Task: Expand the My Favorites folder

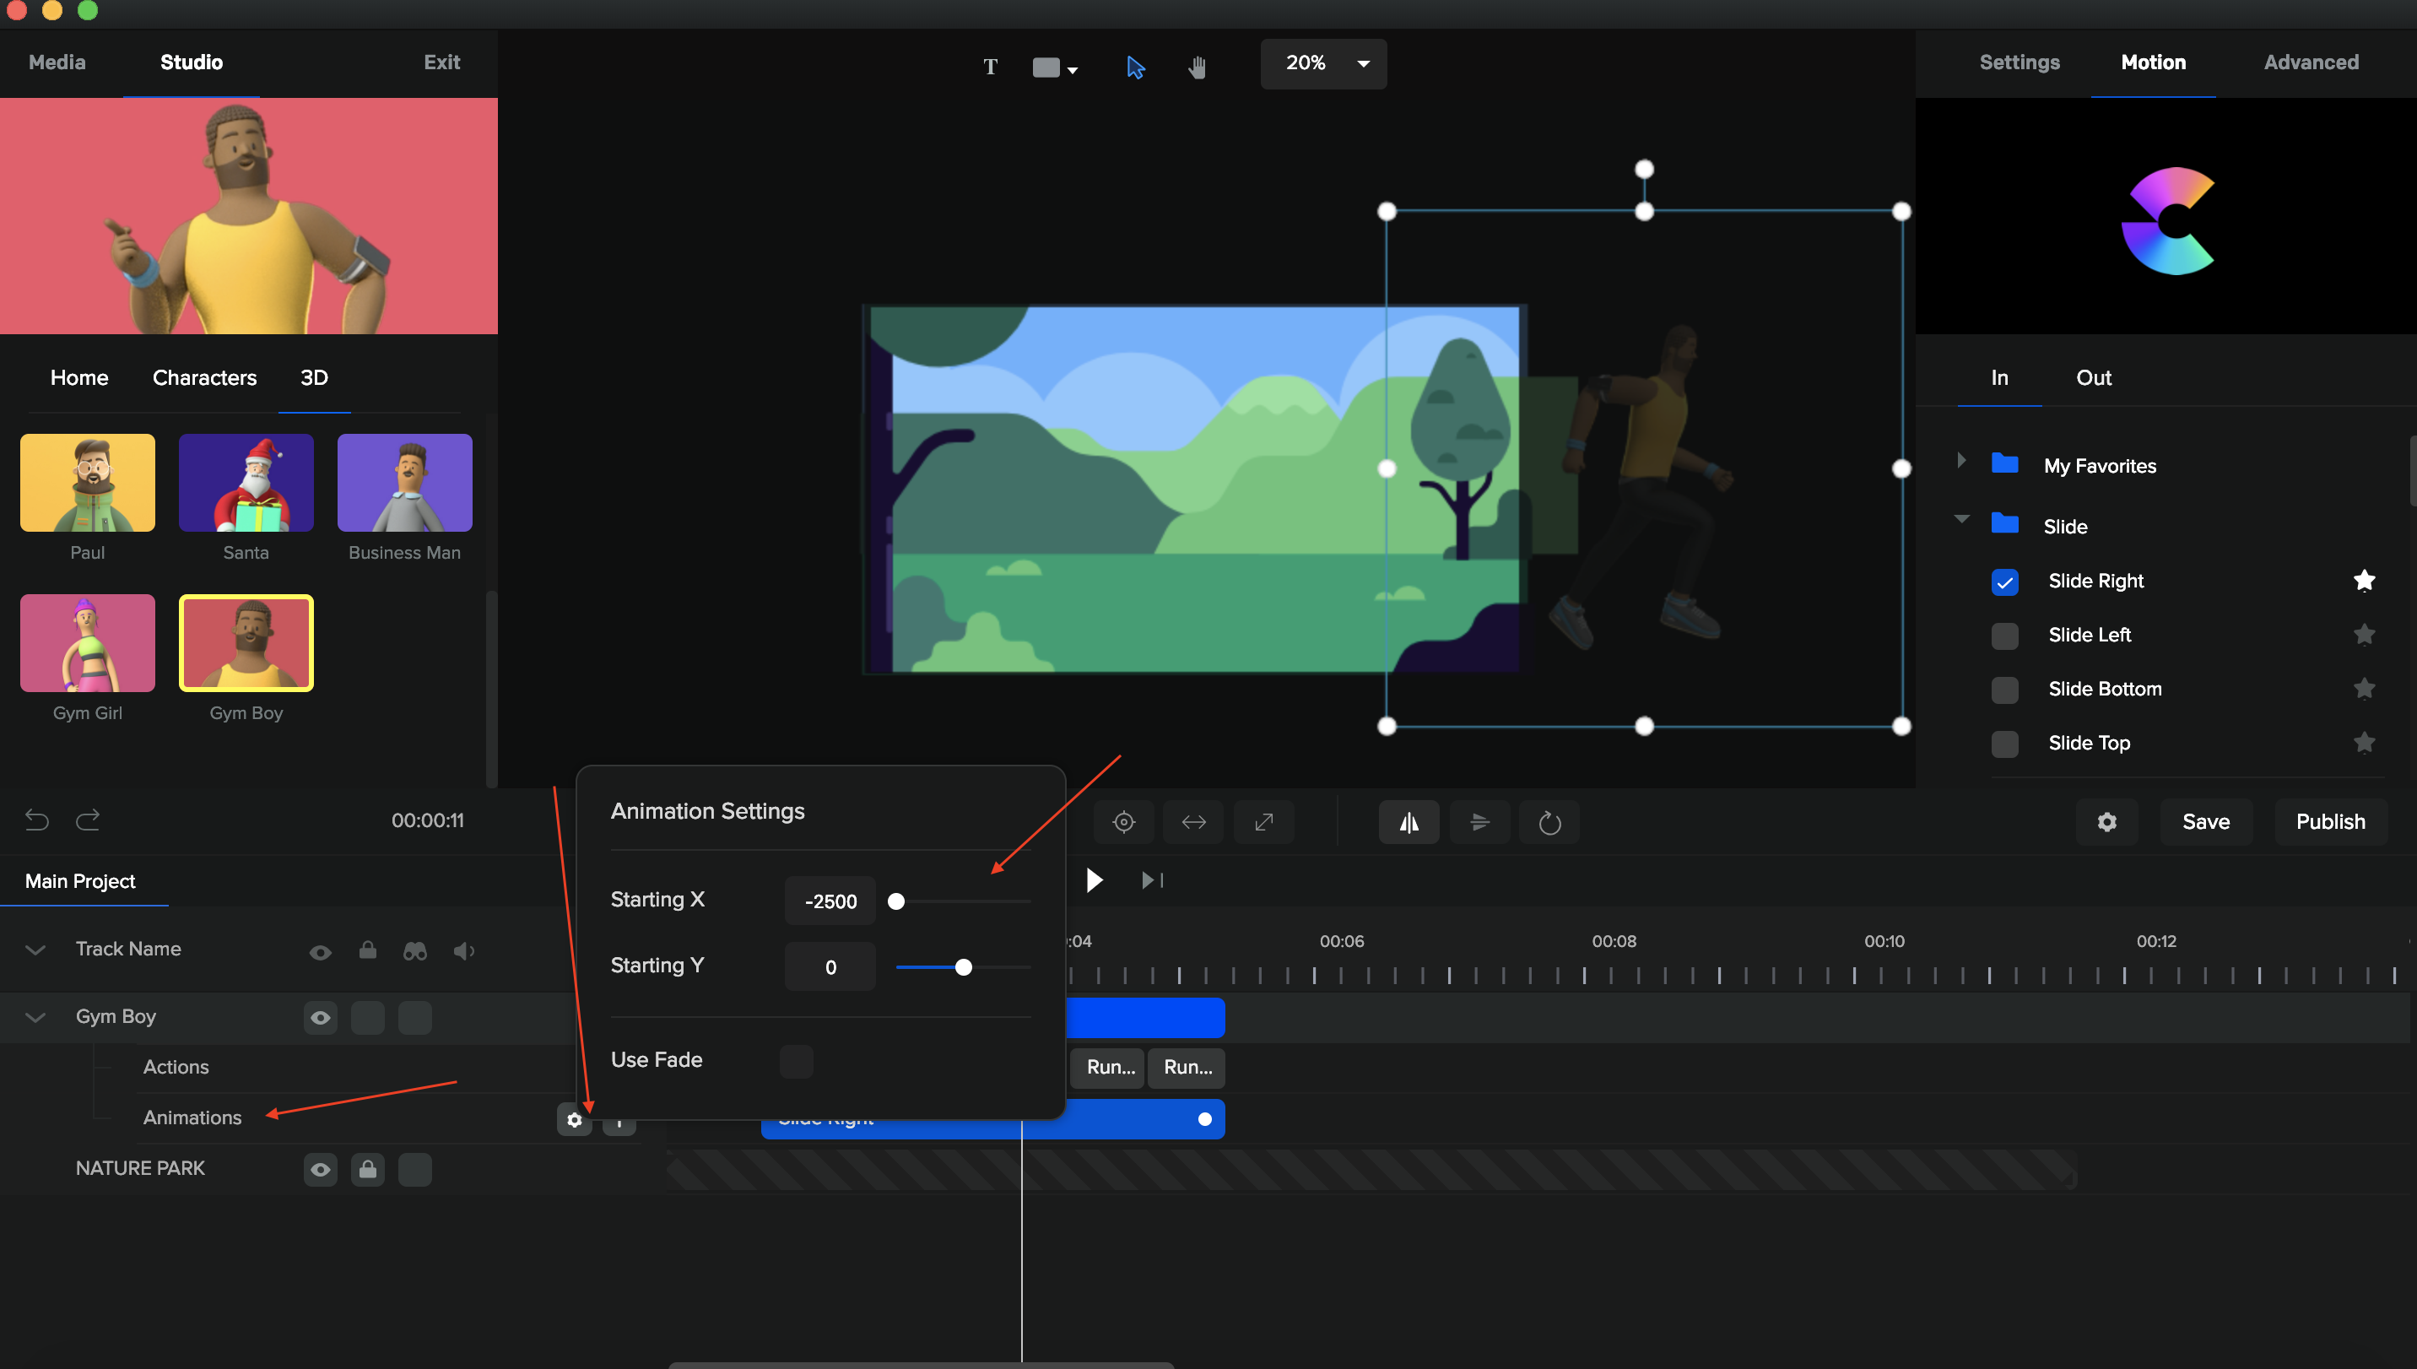Action: (1961, 461)
